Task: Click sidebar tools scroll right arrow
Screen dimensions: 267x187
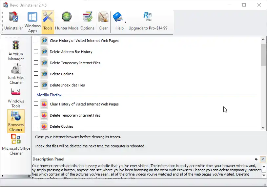Action: click(x=29, y=176)
